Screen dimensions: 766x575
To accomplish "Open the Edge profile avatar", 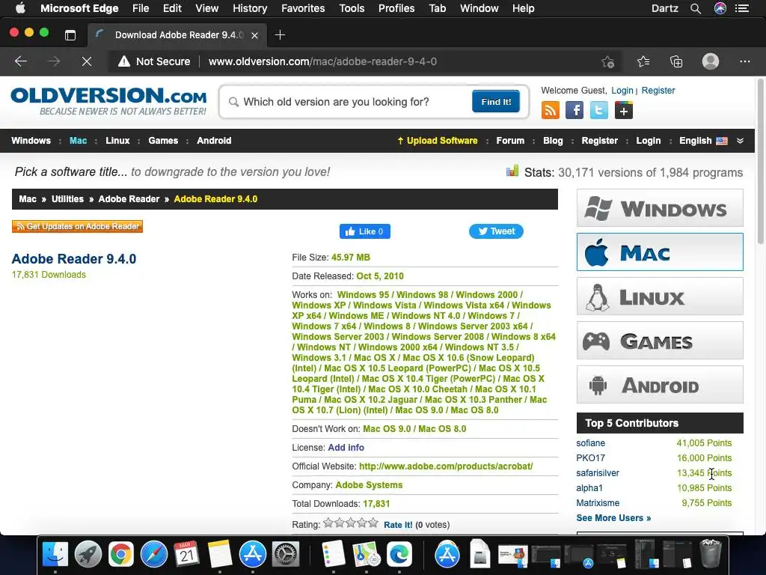I will [x=711, y=61].
